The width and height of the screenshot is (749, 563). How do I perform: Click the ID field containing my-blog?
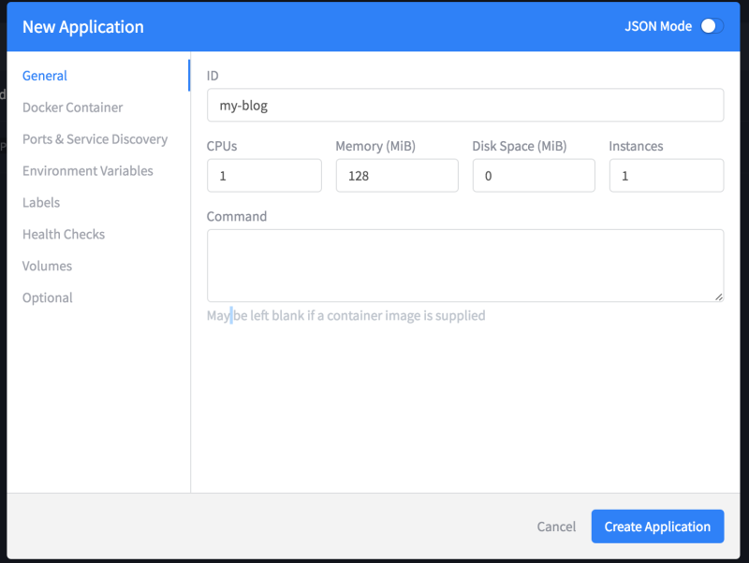click(464, 106)
